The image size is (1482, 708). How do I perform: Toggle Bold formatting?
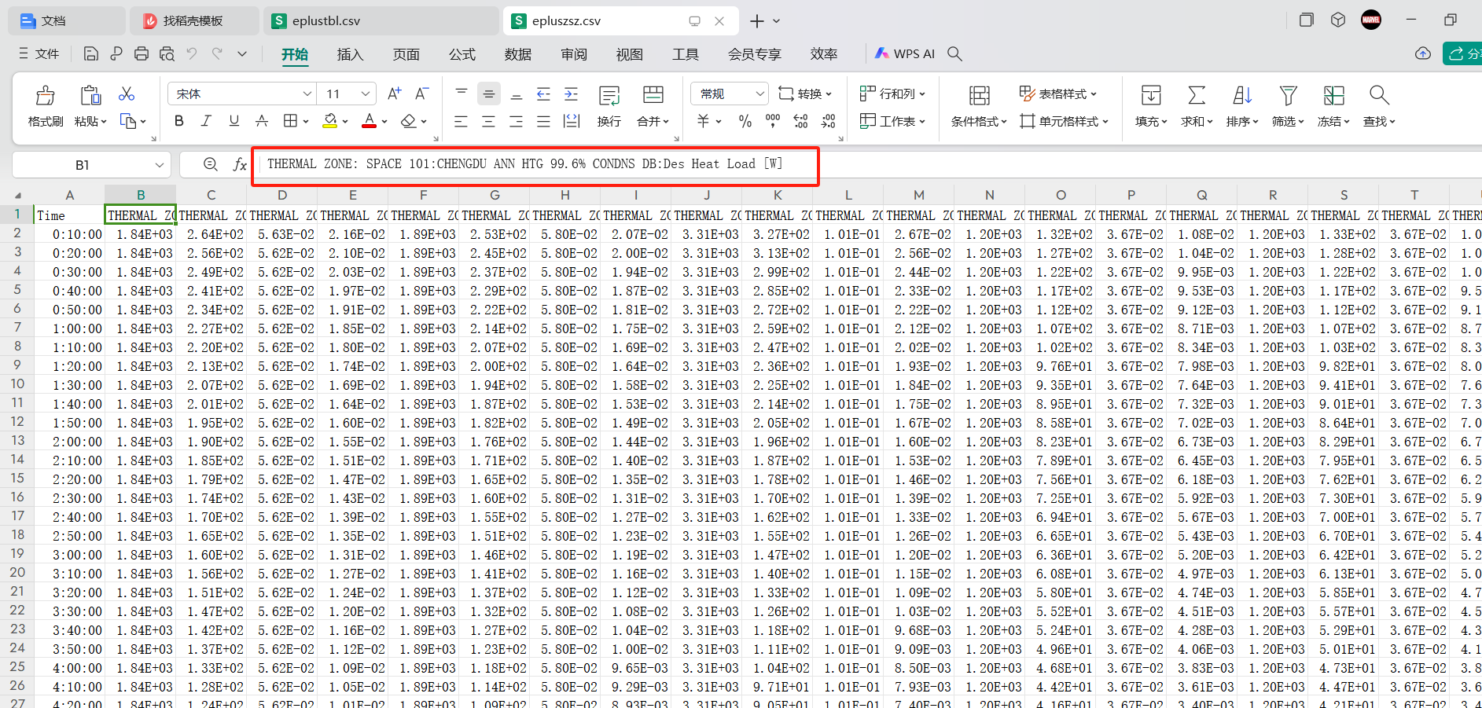click(179, 121)
